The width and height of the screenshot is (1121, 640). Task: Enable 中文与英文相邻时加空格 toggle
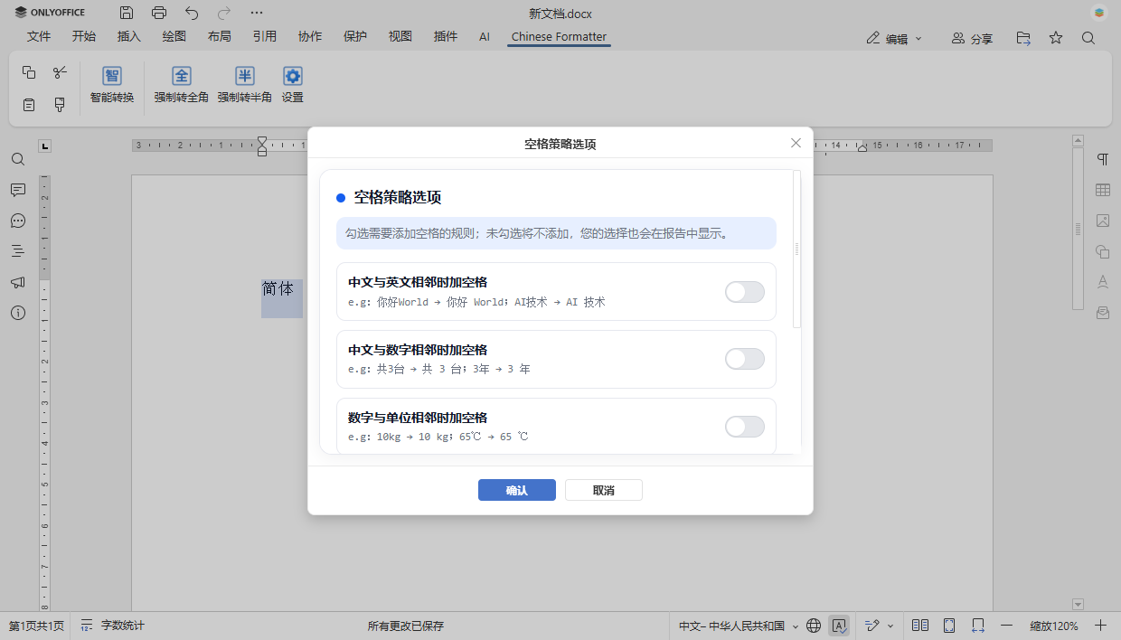(x=745, y=291)
